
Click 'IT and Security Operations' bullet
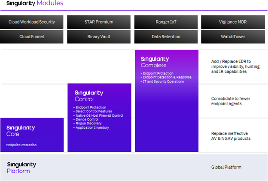(x=164, y=81)
